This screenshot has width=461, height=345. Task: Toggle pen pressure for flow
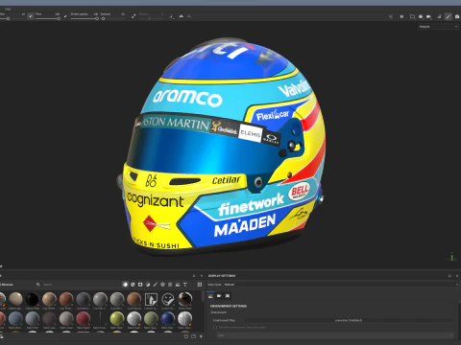65,16
